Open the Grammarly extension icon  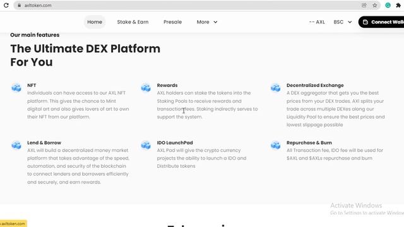pos(388,5)
